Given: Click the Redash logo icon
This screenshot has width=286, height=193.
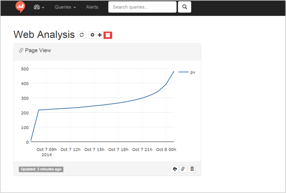Looking at the screenshot, I should click(x=20, y=7).
